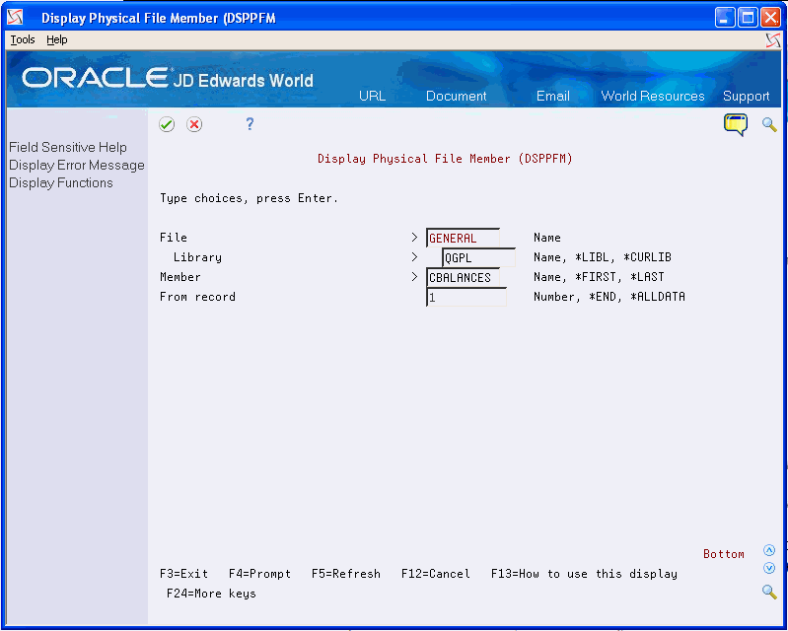Open the yellow chat bubble icon
The height and width of the screenshot is (631, 788).
pos(736,124)
